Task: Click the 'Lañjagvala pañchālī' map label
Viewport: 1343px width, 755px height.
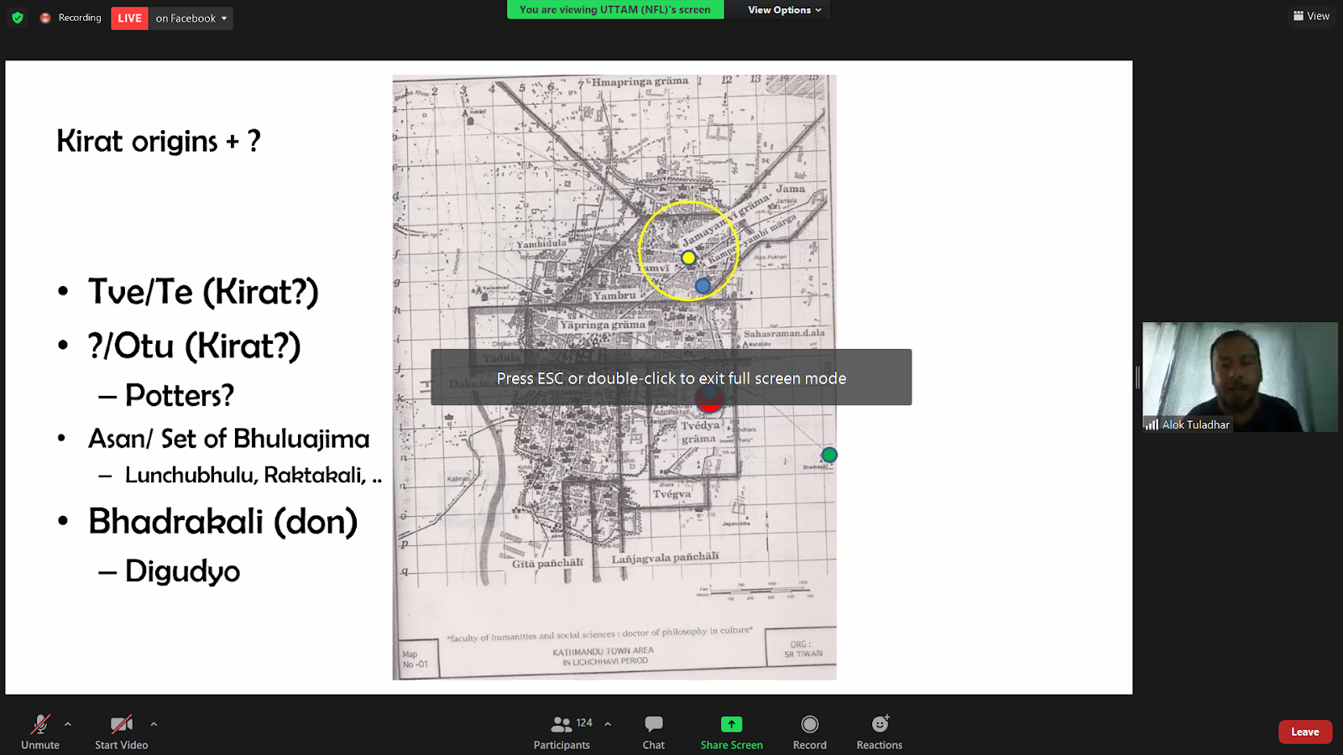Action: (x=665, y=558)
